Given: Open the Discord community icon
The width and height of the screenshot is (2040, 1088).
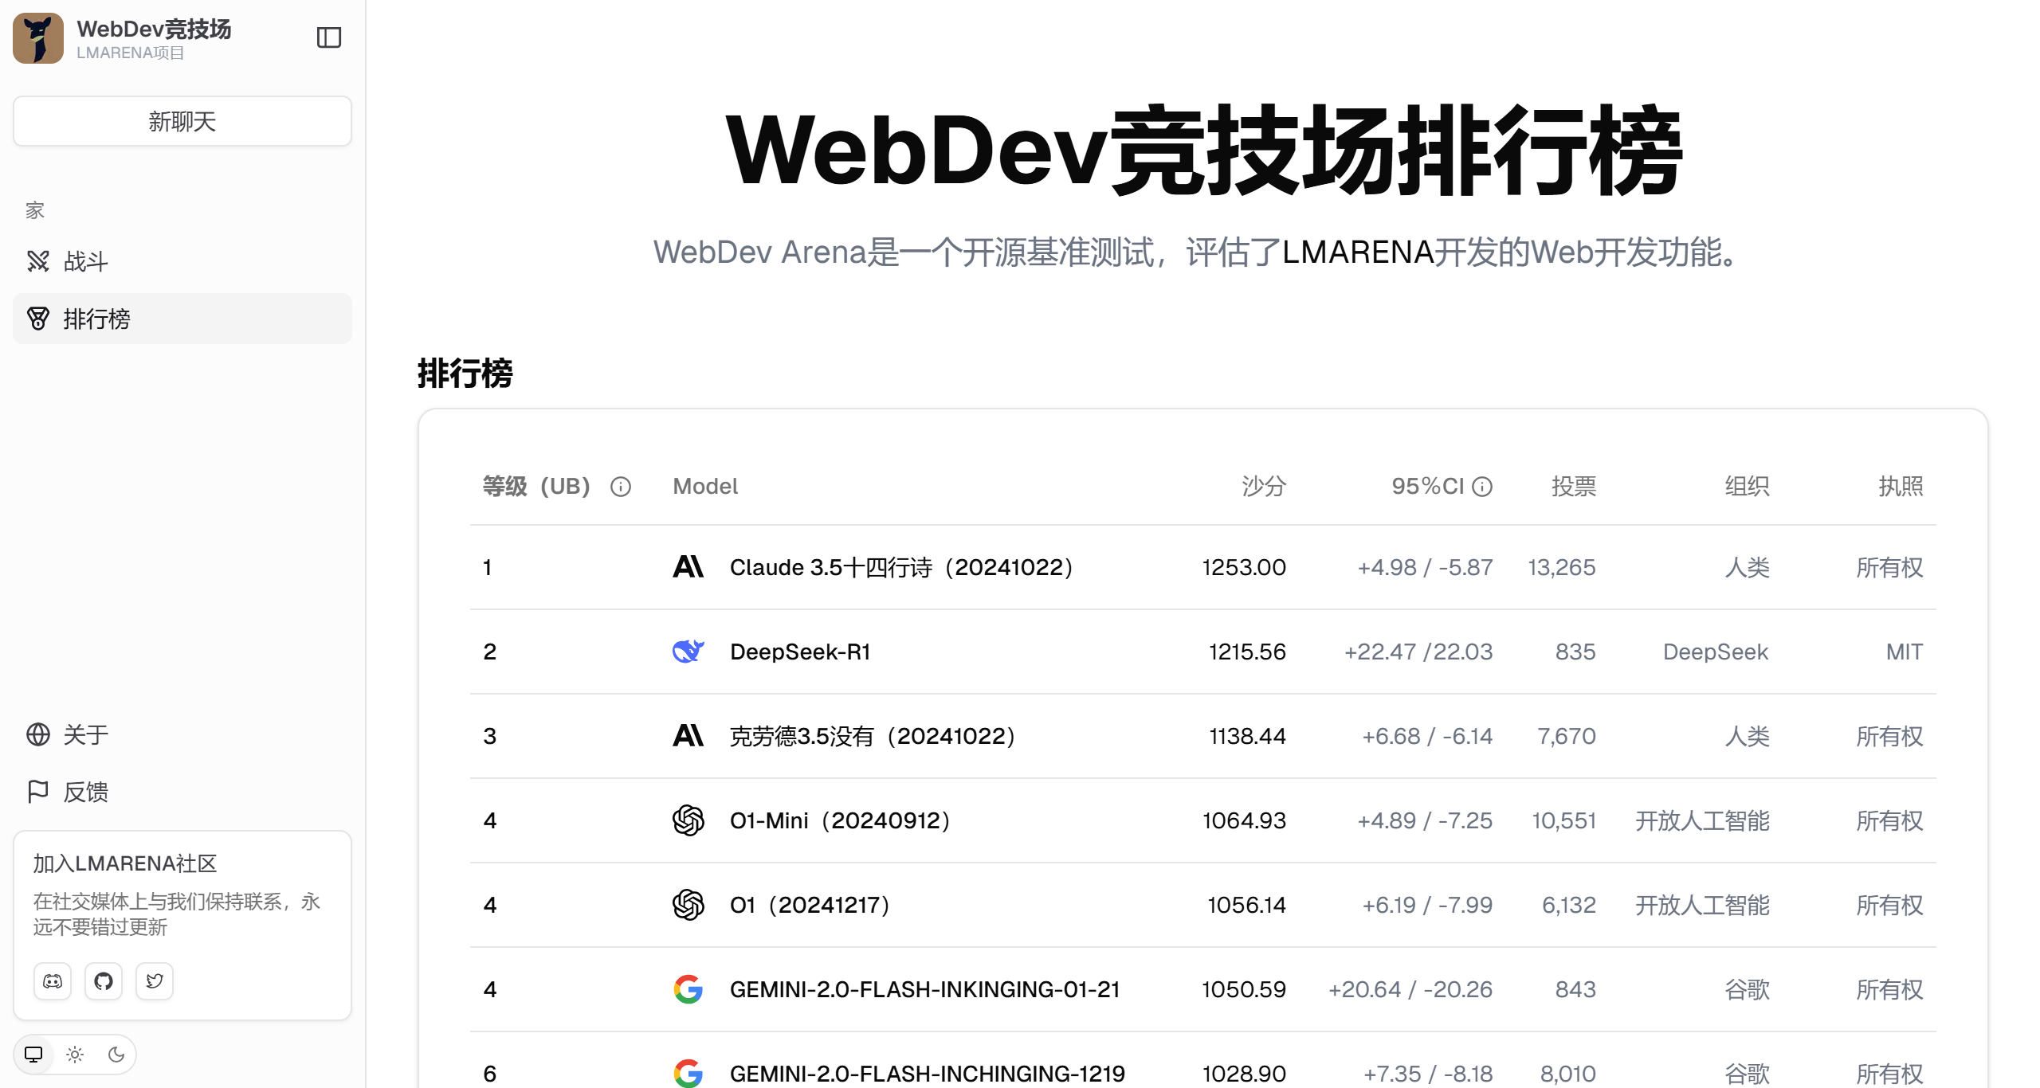Looking at the screenshot, I should tap(53, 981).
